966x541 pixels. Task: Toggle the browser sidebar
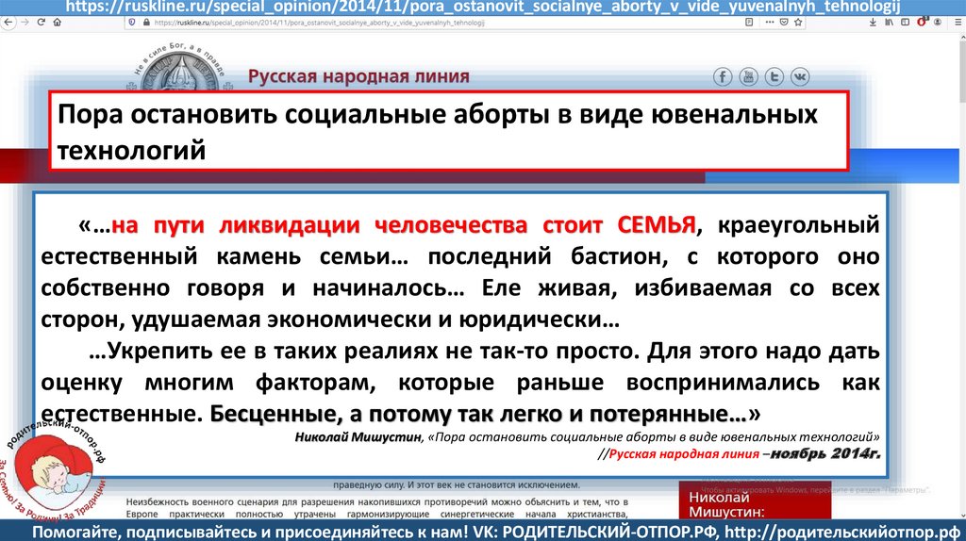coord(905,23)
